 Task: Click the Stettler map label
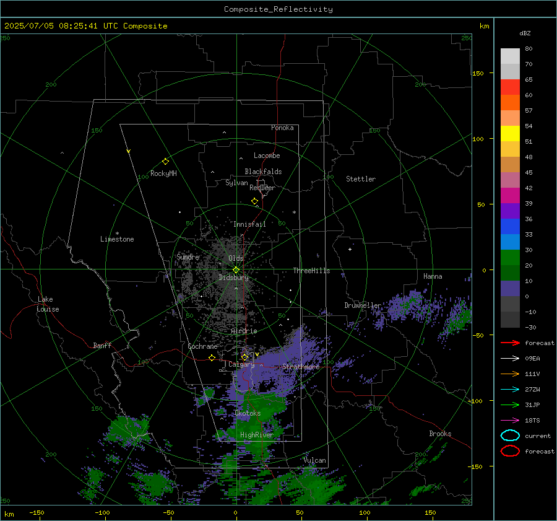pos(361,179)
